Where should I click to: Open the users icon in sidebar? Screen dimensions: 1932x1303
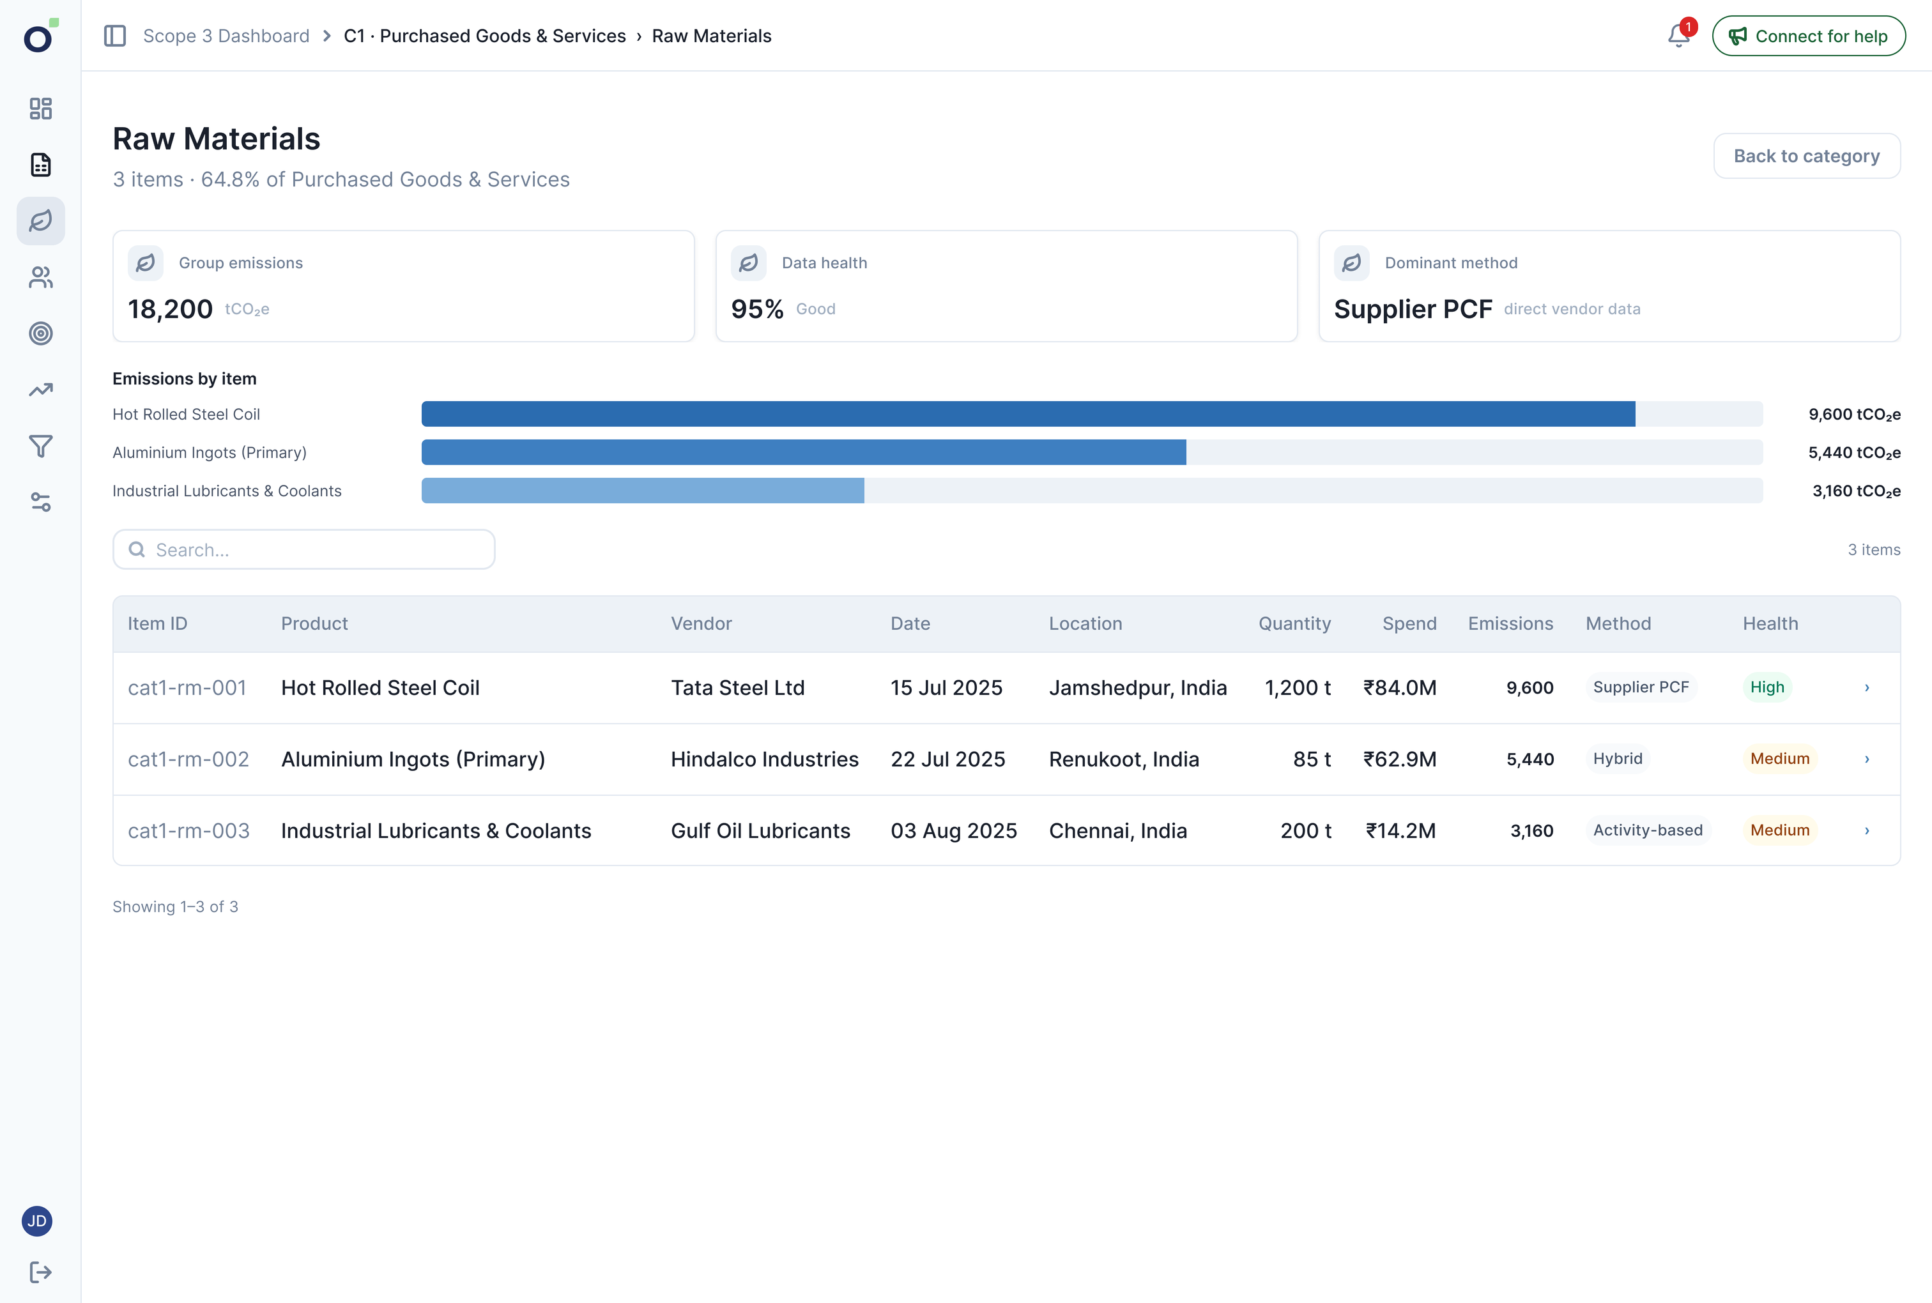click(x=40, y=278)
